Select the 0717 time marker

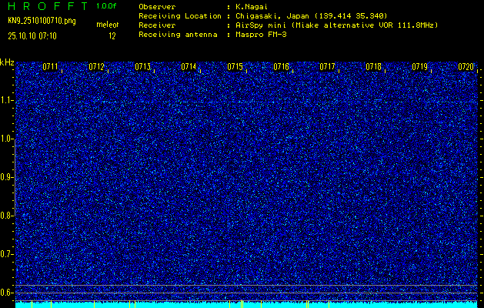[328, 67]
